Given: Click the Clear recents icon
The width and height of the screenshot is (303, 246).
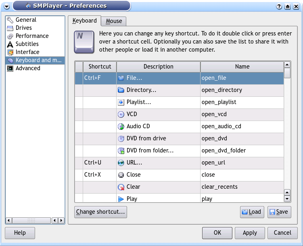Looking at the screenshot, I should click(x=121, y=187).
